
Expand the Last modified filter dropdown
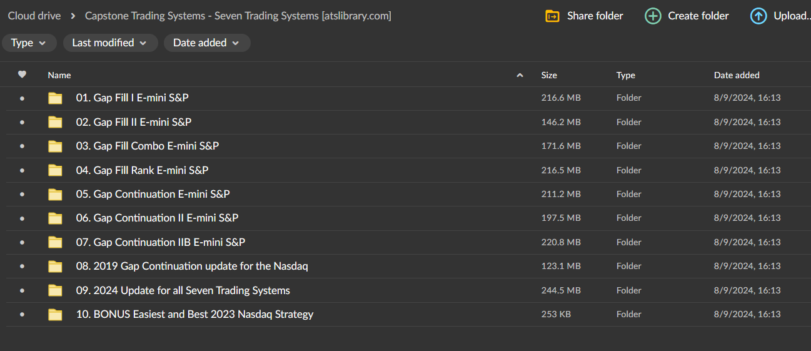109,43
